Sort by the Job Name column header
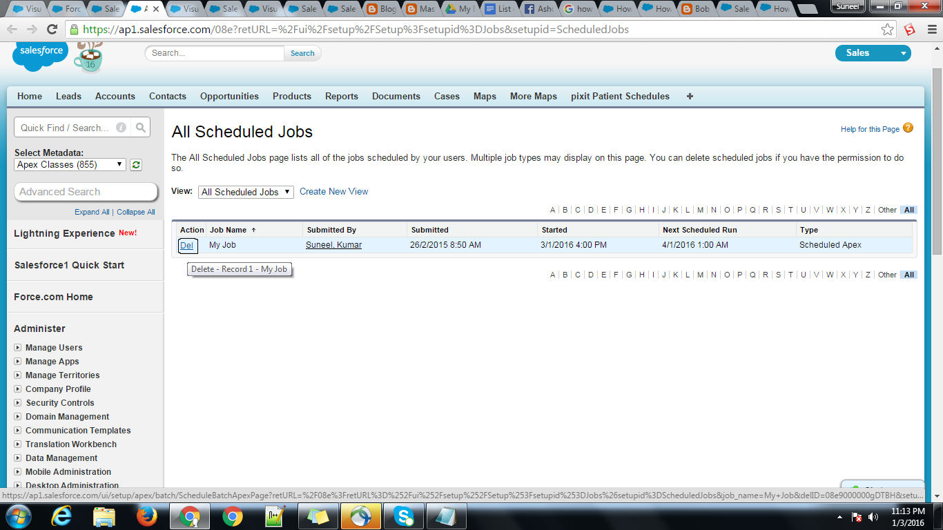Image resolution: width=943 pixels, height=530 pixels. [228, 230]
